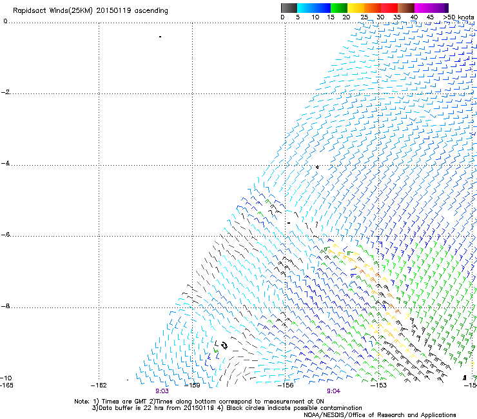Viewport: 477px width, 419px height.
Task: Click the purple 45-50 knots legend segment
Action: pos(440,8)
